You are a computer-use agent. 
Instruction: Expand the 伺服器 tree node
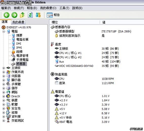pos(4,76)
